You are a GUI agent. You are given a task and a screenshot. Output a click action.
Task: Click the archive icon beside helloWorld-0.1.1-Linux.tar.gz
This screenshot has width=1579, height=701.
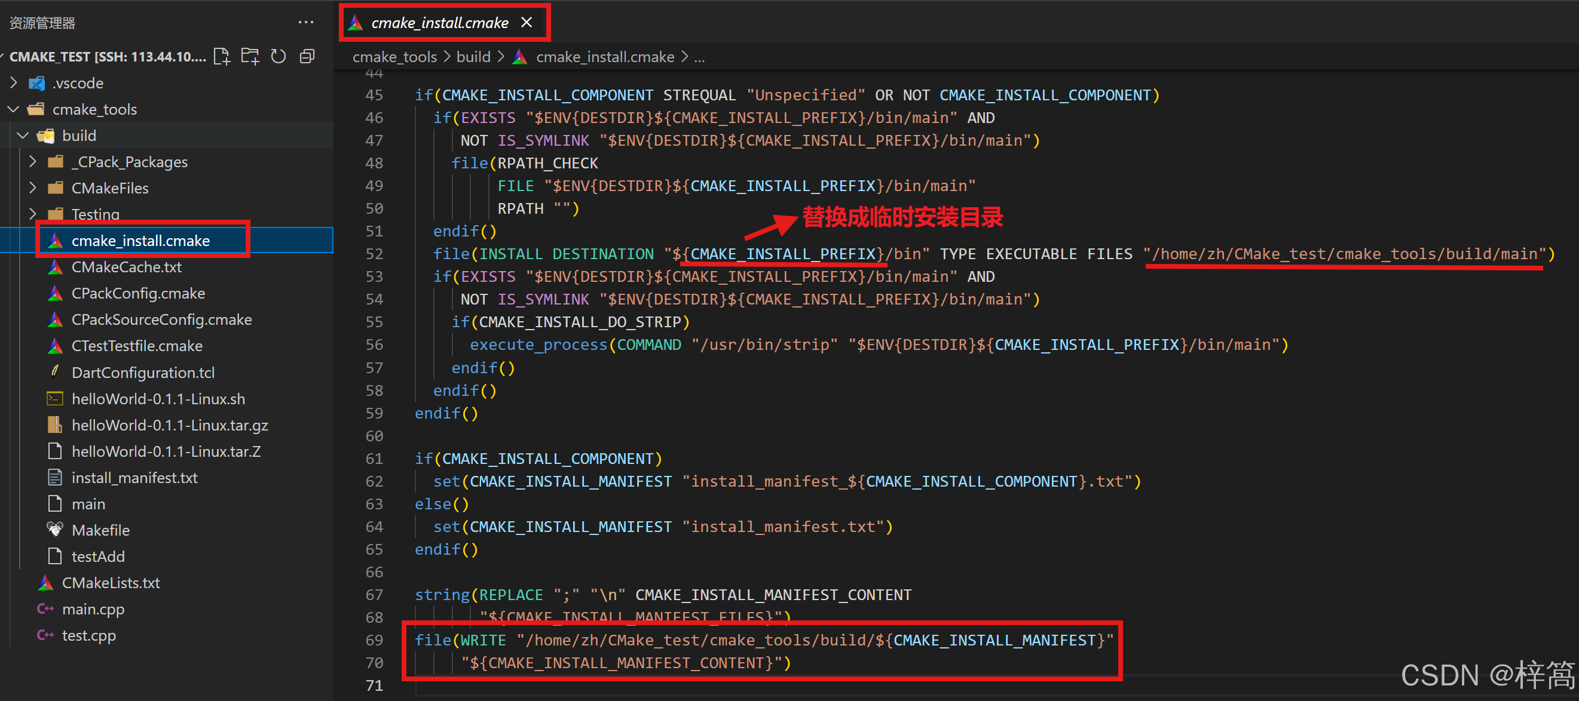pos(54,425)
